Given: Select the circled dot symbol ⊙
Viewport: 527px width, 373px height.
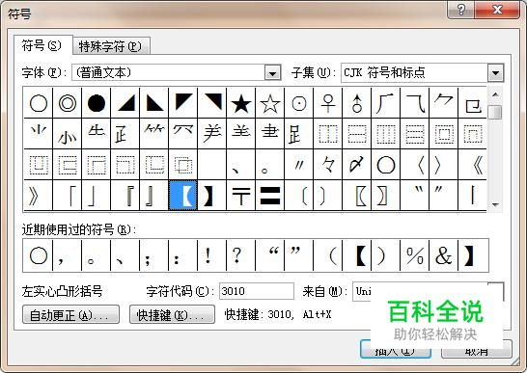Looking at the screenshot, I should tap(299, 103).
